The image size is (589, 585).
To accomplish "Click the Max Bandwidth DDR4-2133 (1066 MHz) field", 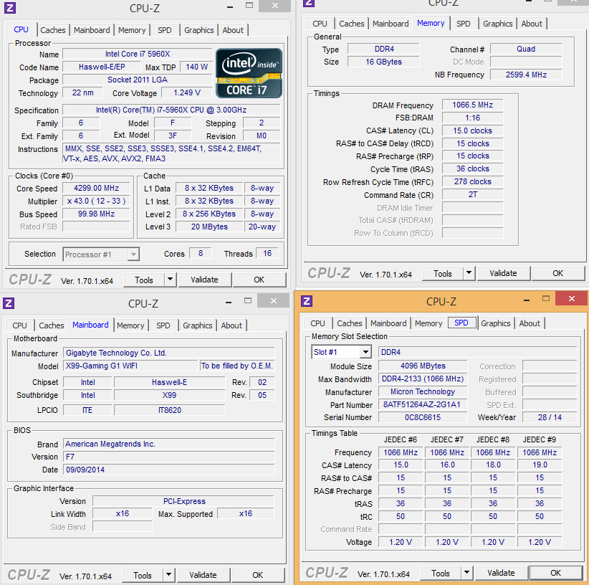I will (x=423, y=379).
